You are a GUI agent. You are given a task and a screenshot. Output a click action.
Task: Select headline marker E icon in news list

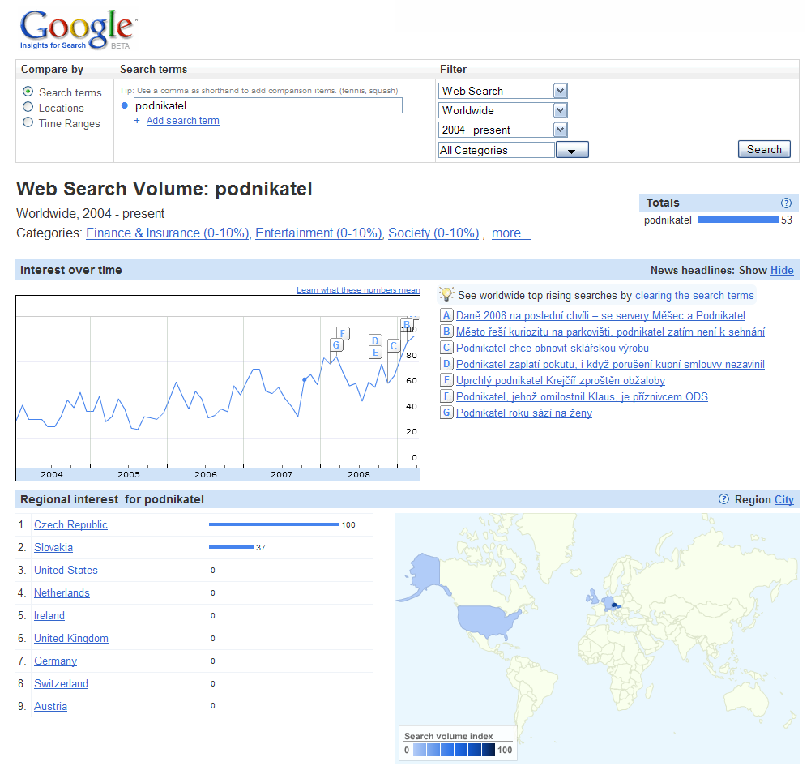[446, 380]
